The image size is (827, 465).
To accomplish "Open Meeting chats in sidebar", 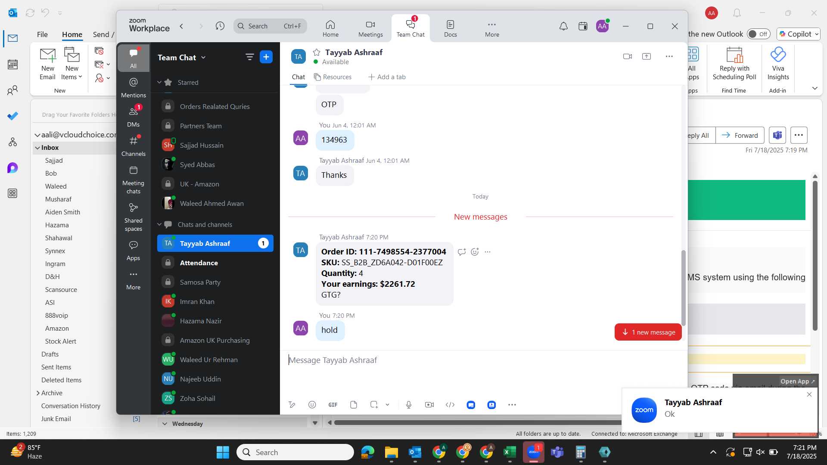I will pos(134,180).
